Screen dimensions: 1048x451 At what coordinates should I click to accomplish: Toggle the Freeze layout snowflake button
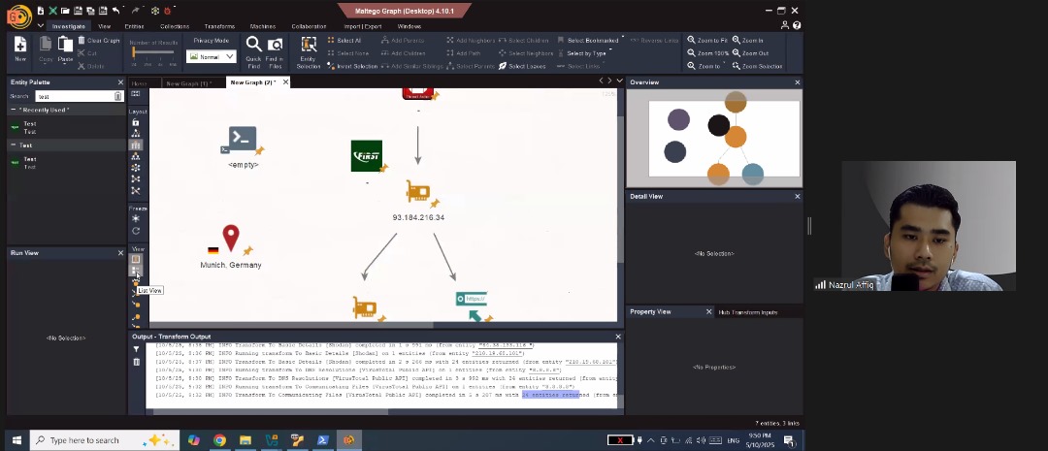pyautogui.click(x=136, y=218)
